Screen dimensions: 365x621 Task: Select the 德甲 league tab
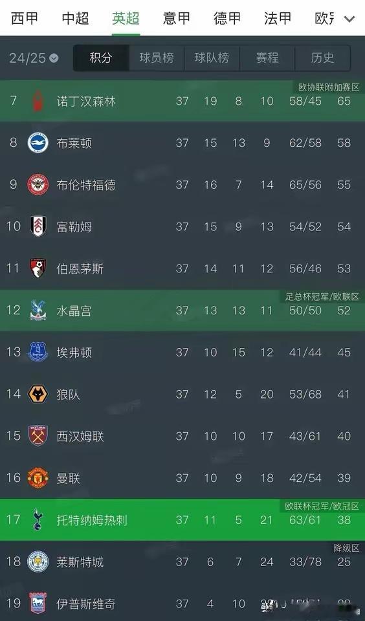click(x=227, y=18)
